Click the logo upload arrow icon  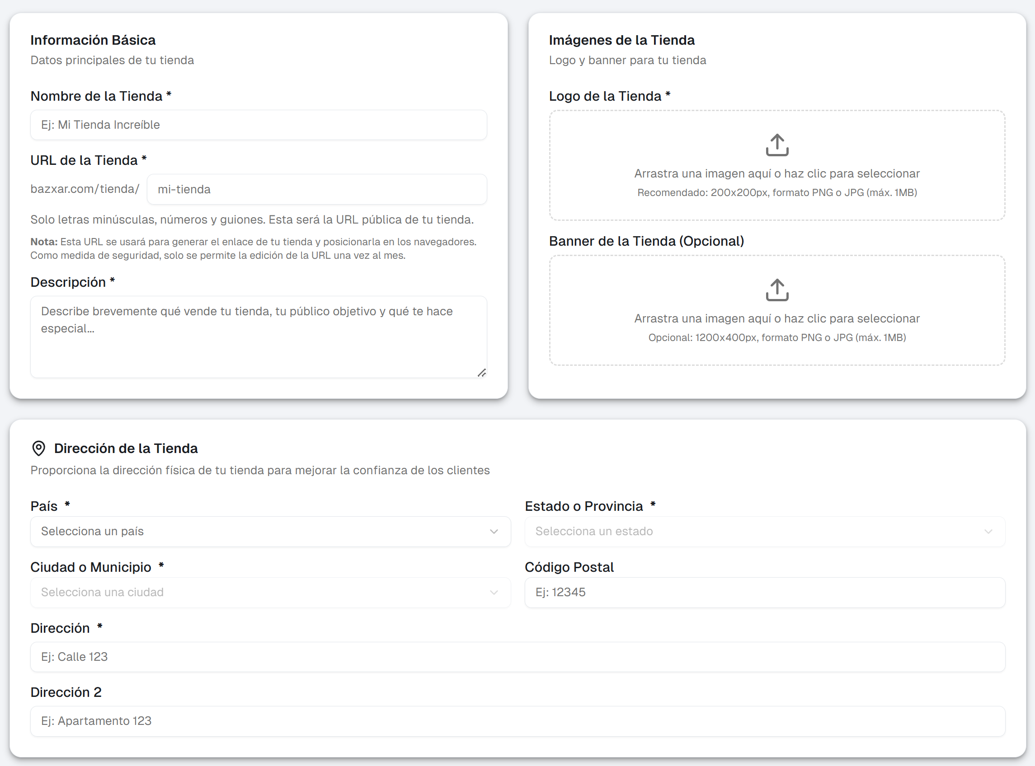click(x=776, y=145)
